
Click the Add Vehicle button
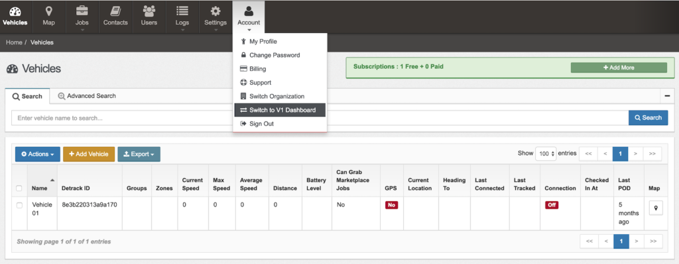(89, 154)
